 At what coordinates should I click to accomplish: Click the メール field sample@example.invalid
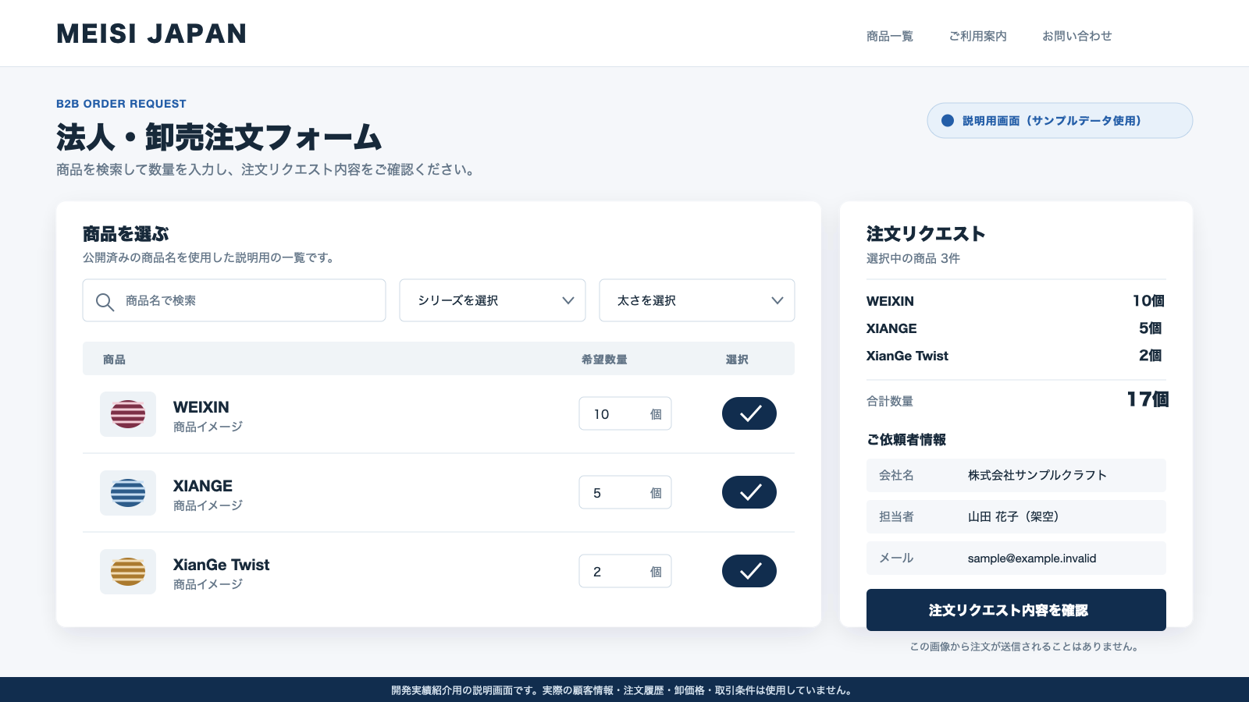point(1016,558)
